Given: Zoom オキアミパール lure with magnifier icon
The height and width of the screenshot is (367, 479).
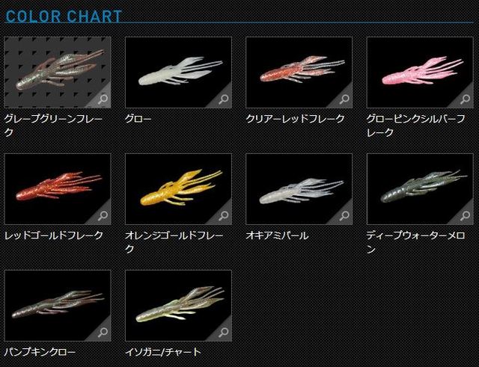Looking at the screenshot, I should point(345,216).
